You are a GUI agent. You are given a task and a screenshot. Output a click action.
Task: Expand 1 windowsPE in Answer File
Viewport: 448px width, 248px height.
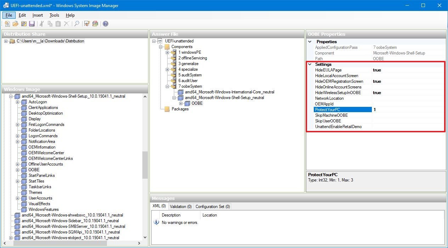167,52
